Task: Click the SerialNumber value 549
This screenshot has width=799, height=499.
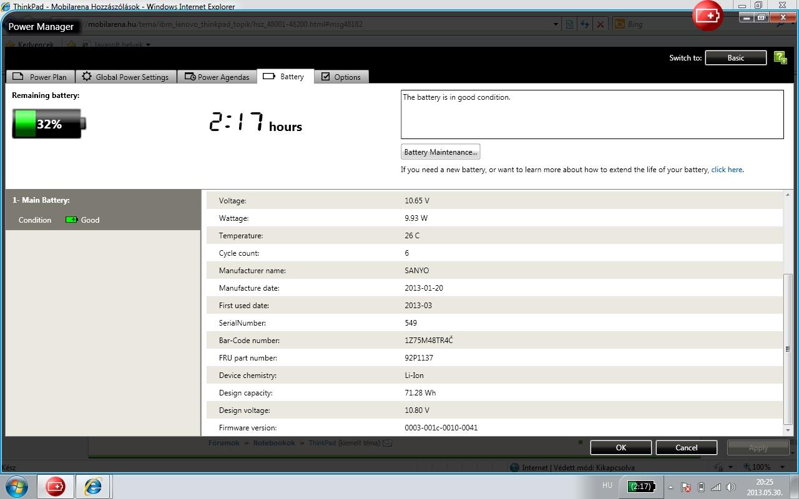Action: 411,323
